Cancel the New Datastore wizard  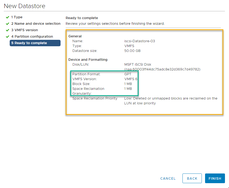(168, 178)
